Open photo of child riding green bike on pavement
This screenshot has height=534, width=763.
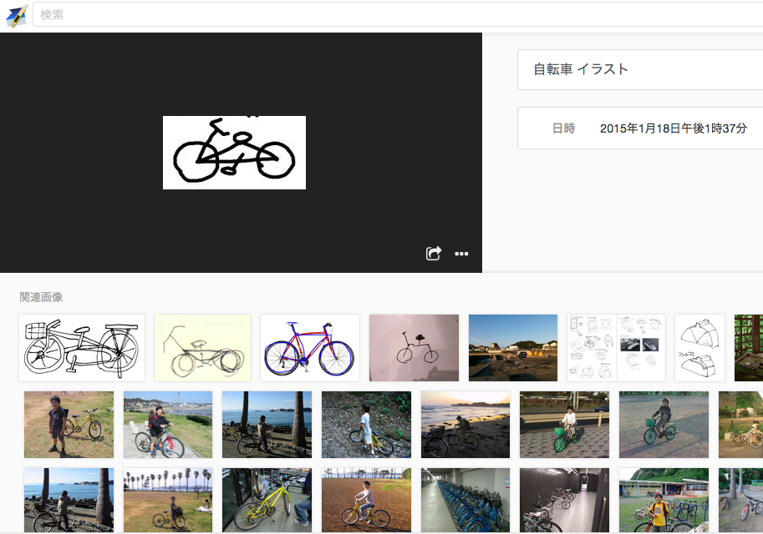point(664,425)
